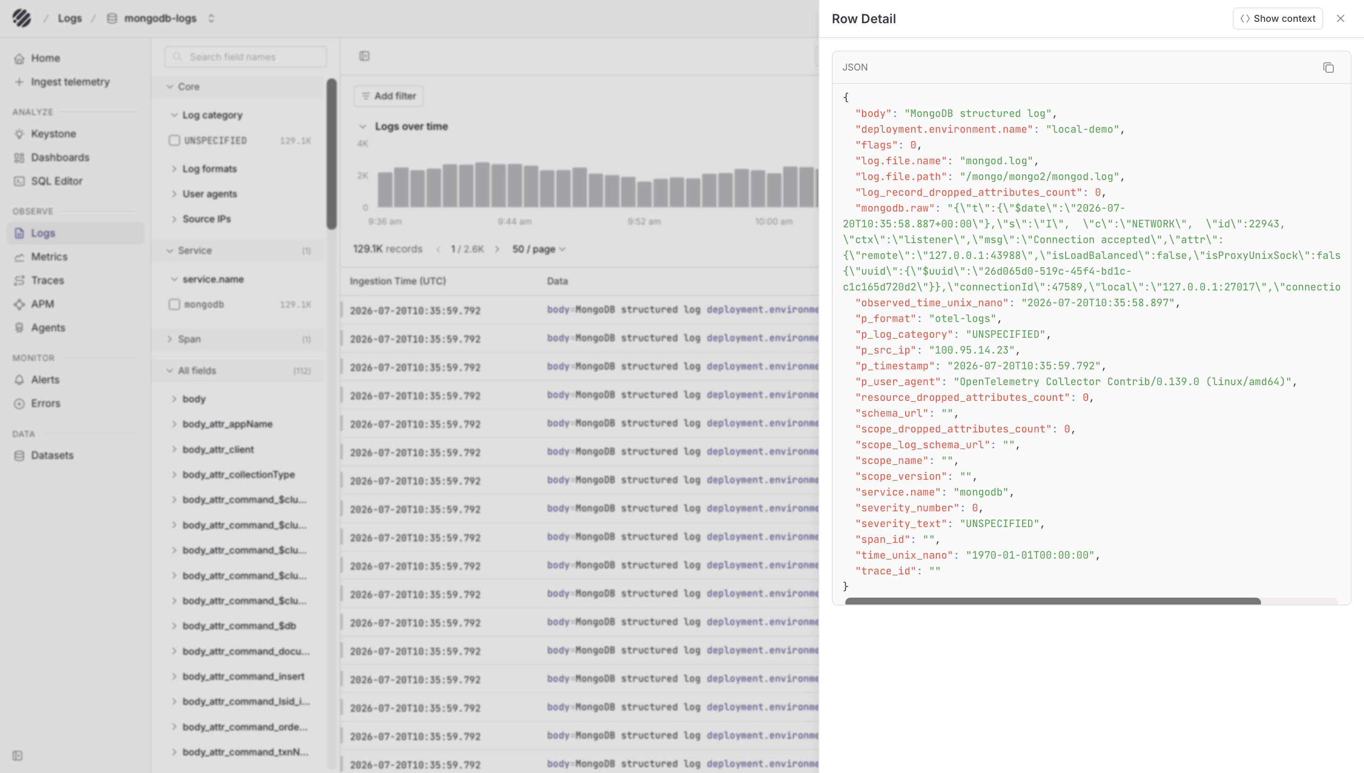The width and height of the screenshot is (1364, 773).
Task: Select Logs in the Observe section
Action: click(75, 233)
